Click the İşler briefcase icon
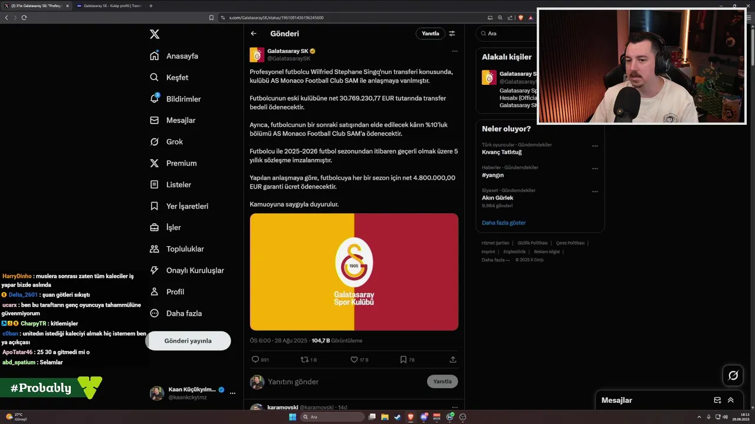 155,227
